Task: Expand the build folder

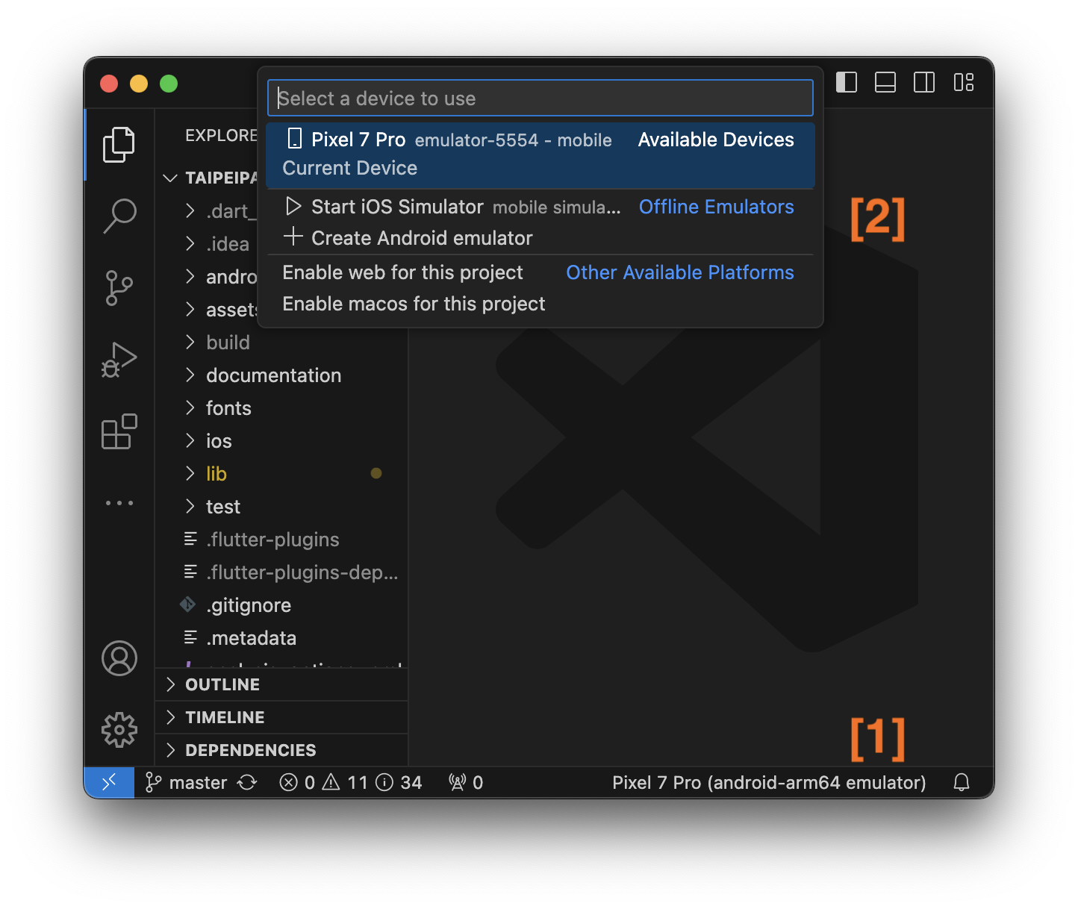Action: pos(282,343)
